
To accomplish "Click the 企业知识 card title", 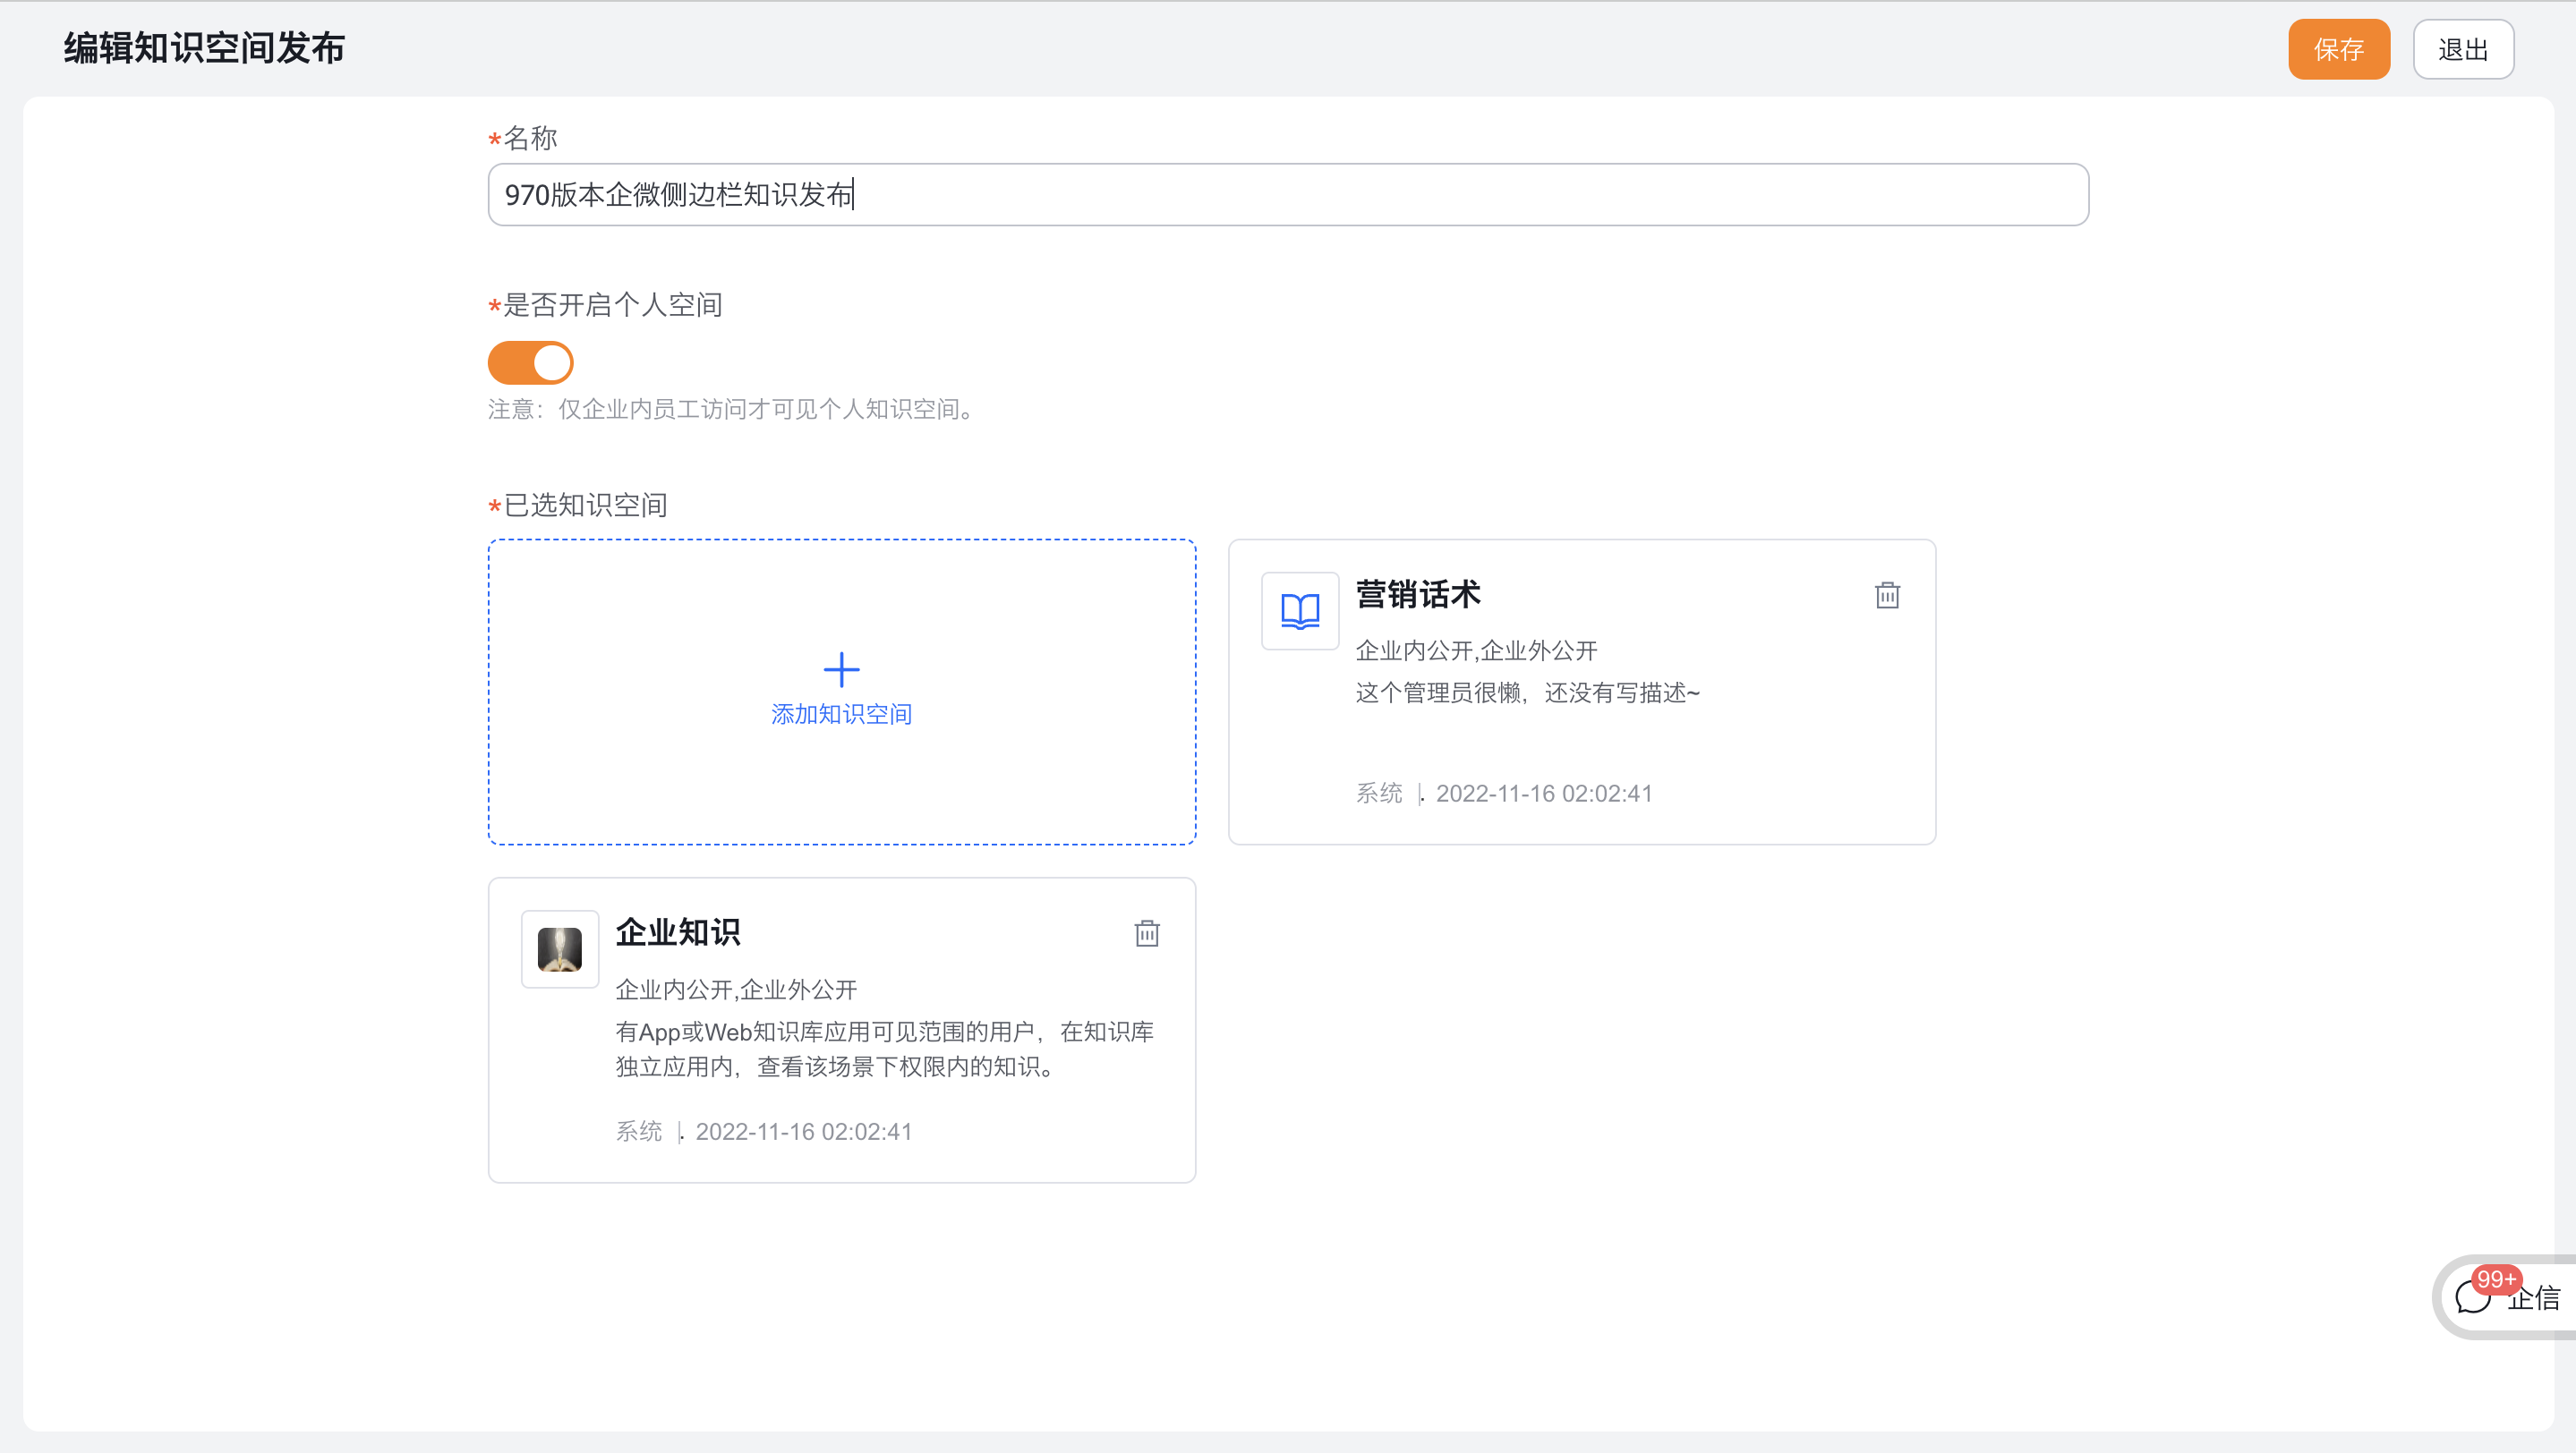I will [678, 932].
